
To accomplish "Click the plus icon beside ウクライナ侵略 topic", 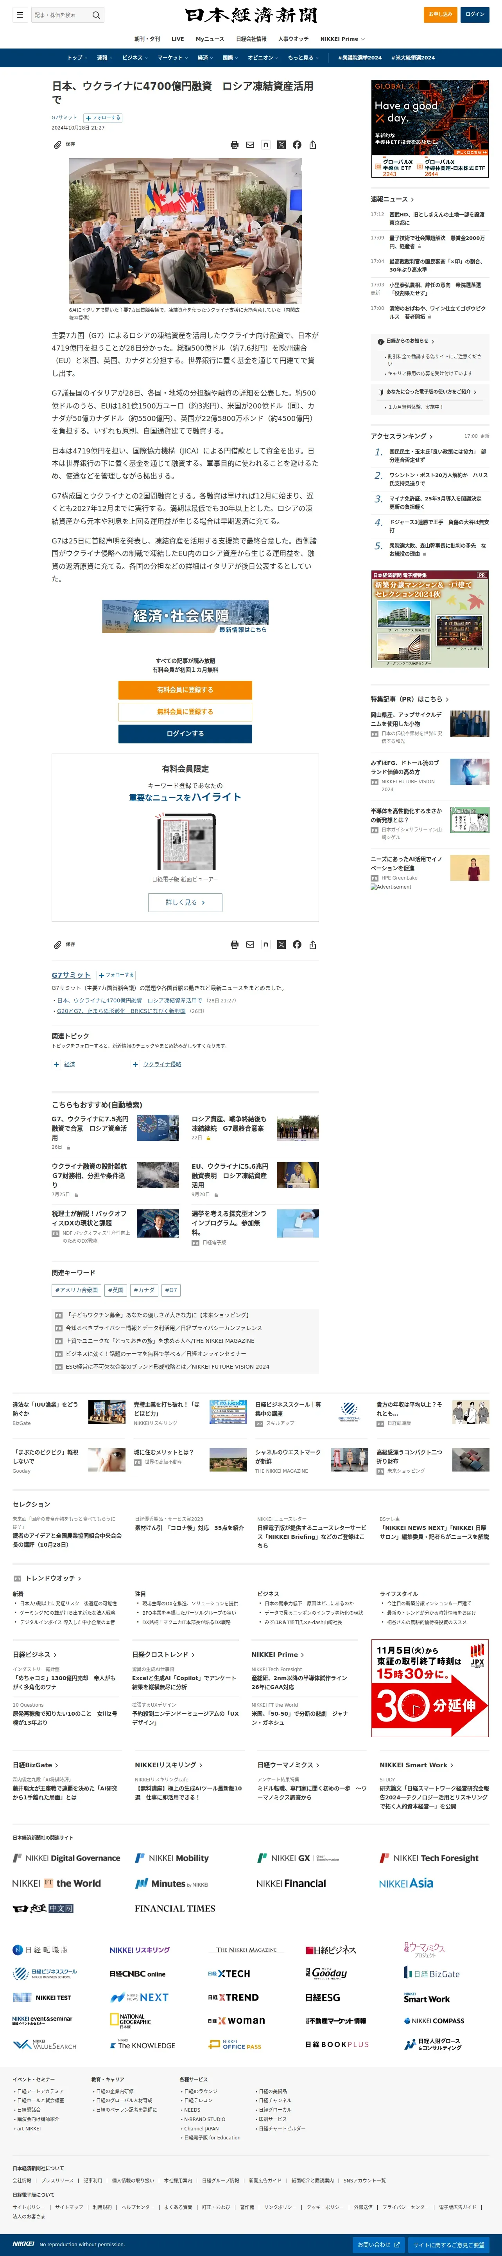I will pyautogui.click(x=136, y=1065).
